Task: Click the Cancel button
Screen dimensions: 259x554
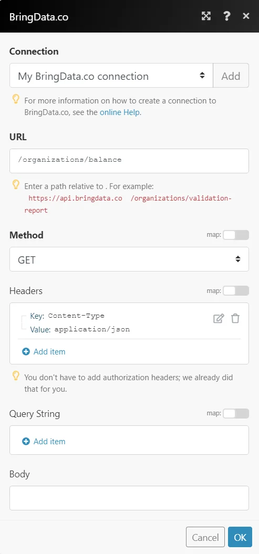Action: 205,537
